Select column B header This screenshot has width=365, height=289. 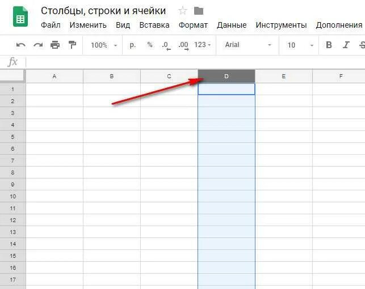pos(112,76)
